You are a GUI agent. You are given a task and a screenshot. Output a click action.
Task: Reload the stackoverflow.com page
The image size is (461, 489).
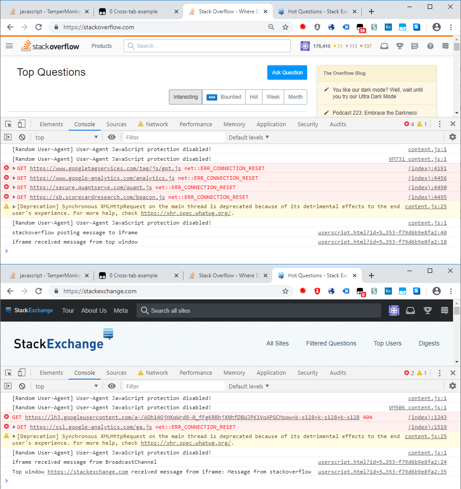point(39,27)
